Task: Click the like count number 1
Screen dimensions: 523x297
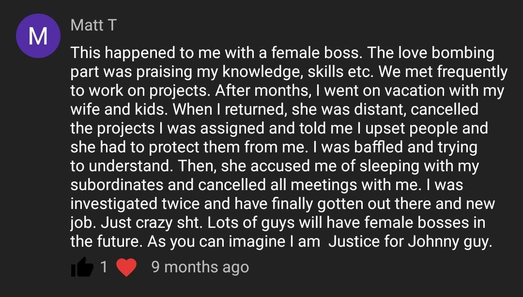Action: 104,267
